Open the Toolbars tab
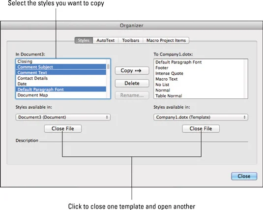Screen dimensions: 263x210 coord(131,40)
